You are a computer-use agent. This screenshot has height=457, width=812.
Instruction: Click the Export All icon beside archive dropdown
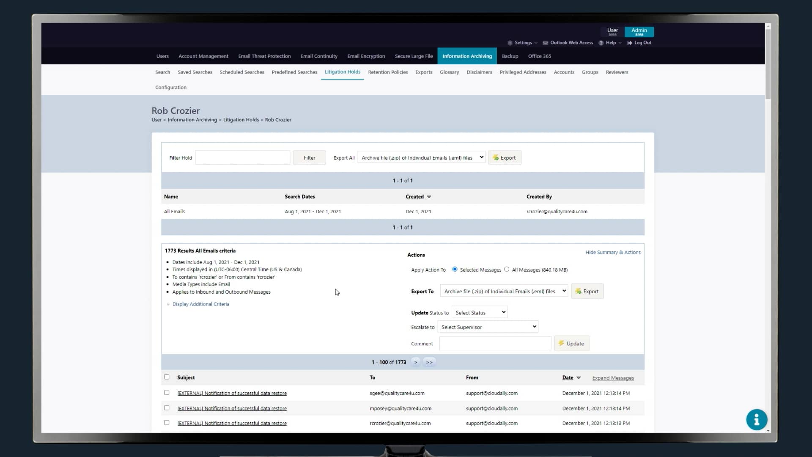[x=496, y=157]
